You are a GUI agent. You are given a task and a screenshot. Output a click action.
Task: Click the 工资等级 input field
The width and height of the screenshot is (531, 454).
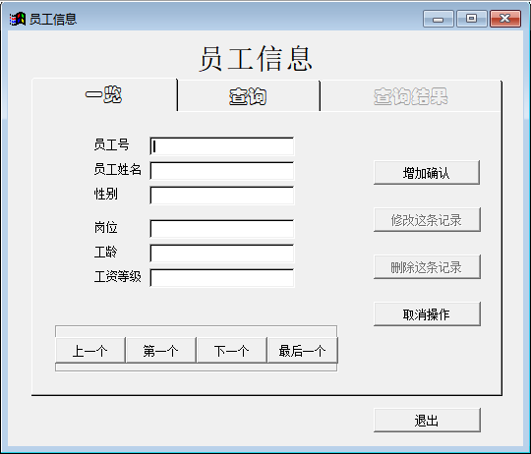click(x=222, y=278)
